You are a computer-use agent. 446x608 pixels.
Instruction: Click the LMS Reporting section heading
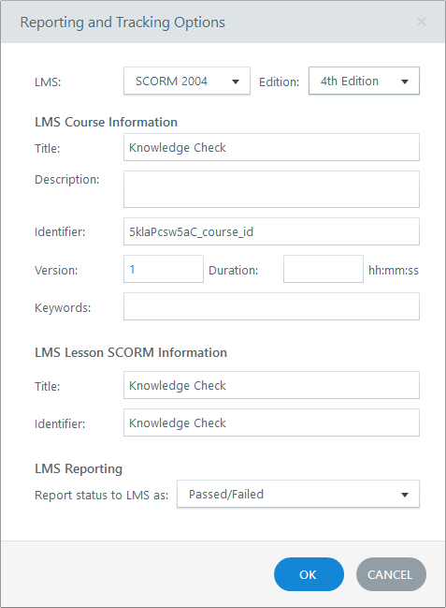(79, 468)
